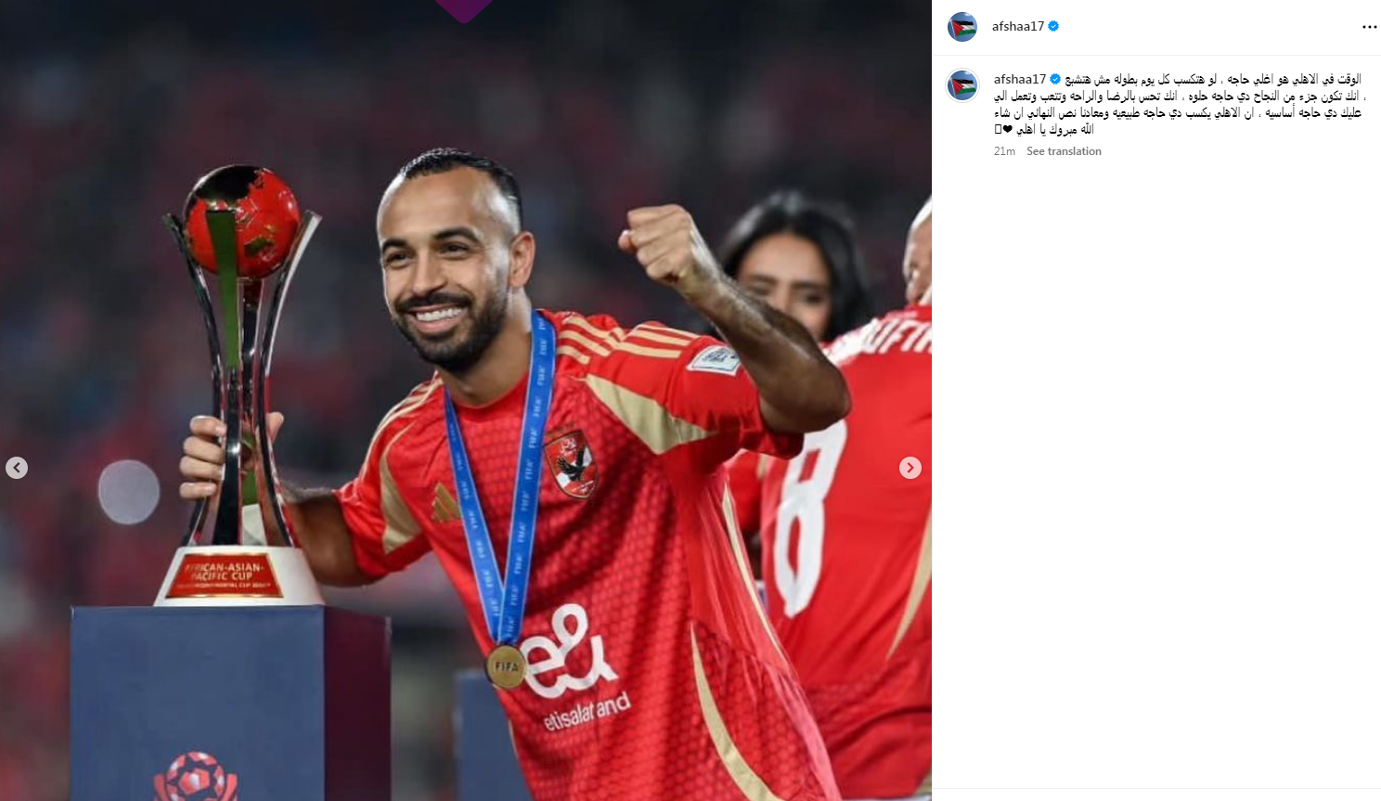Screen dimensions: 1381x801
Task: Click See translation under the caption
Action: (x=1064, y=151)
